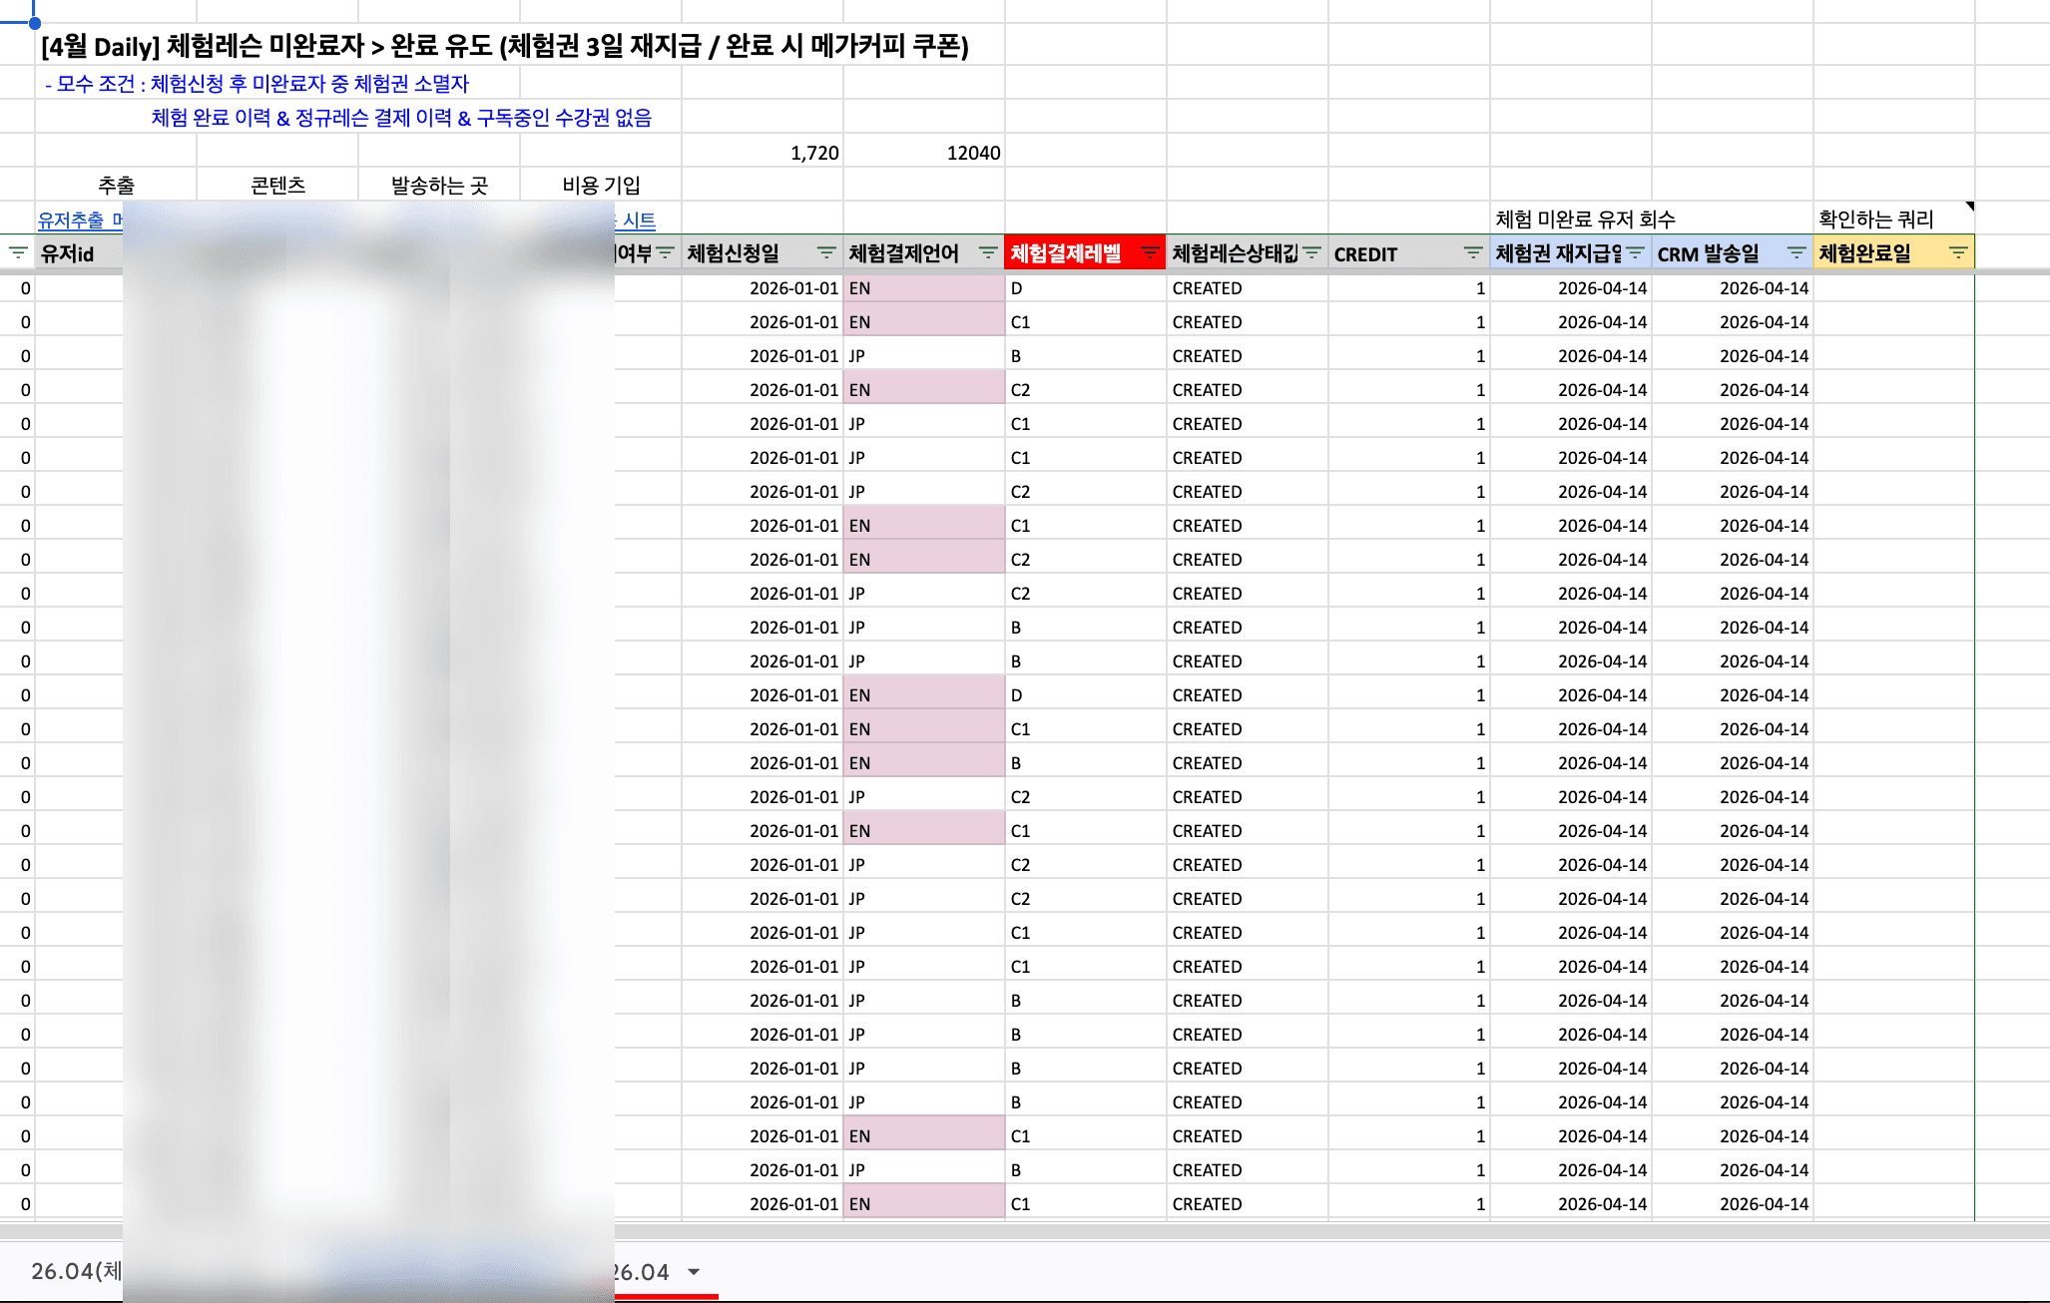Viewport: 2050px width, 1303px height.
Task: Select the first pink EN language cell
Action: [x=924, y=288]
